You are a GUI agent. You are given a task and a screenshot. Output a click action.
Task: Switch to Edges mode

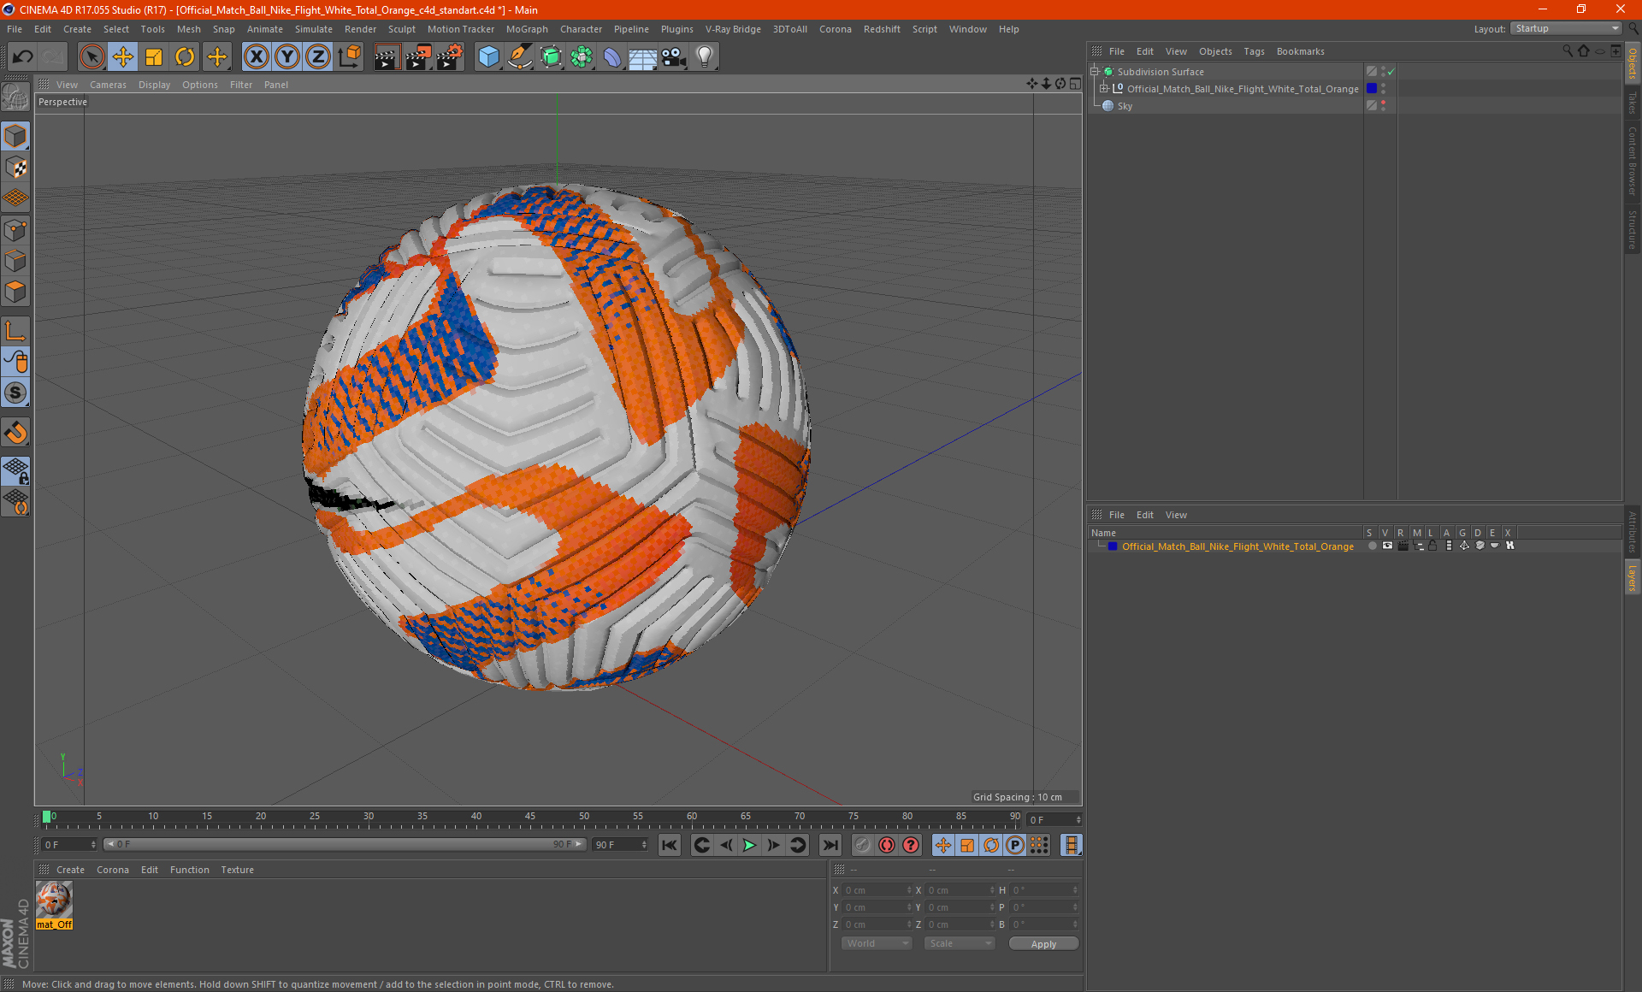(15, 261)
